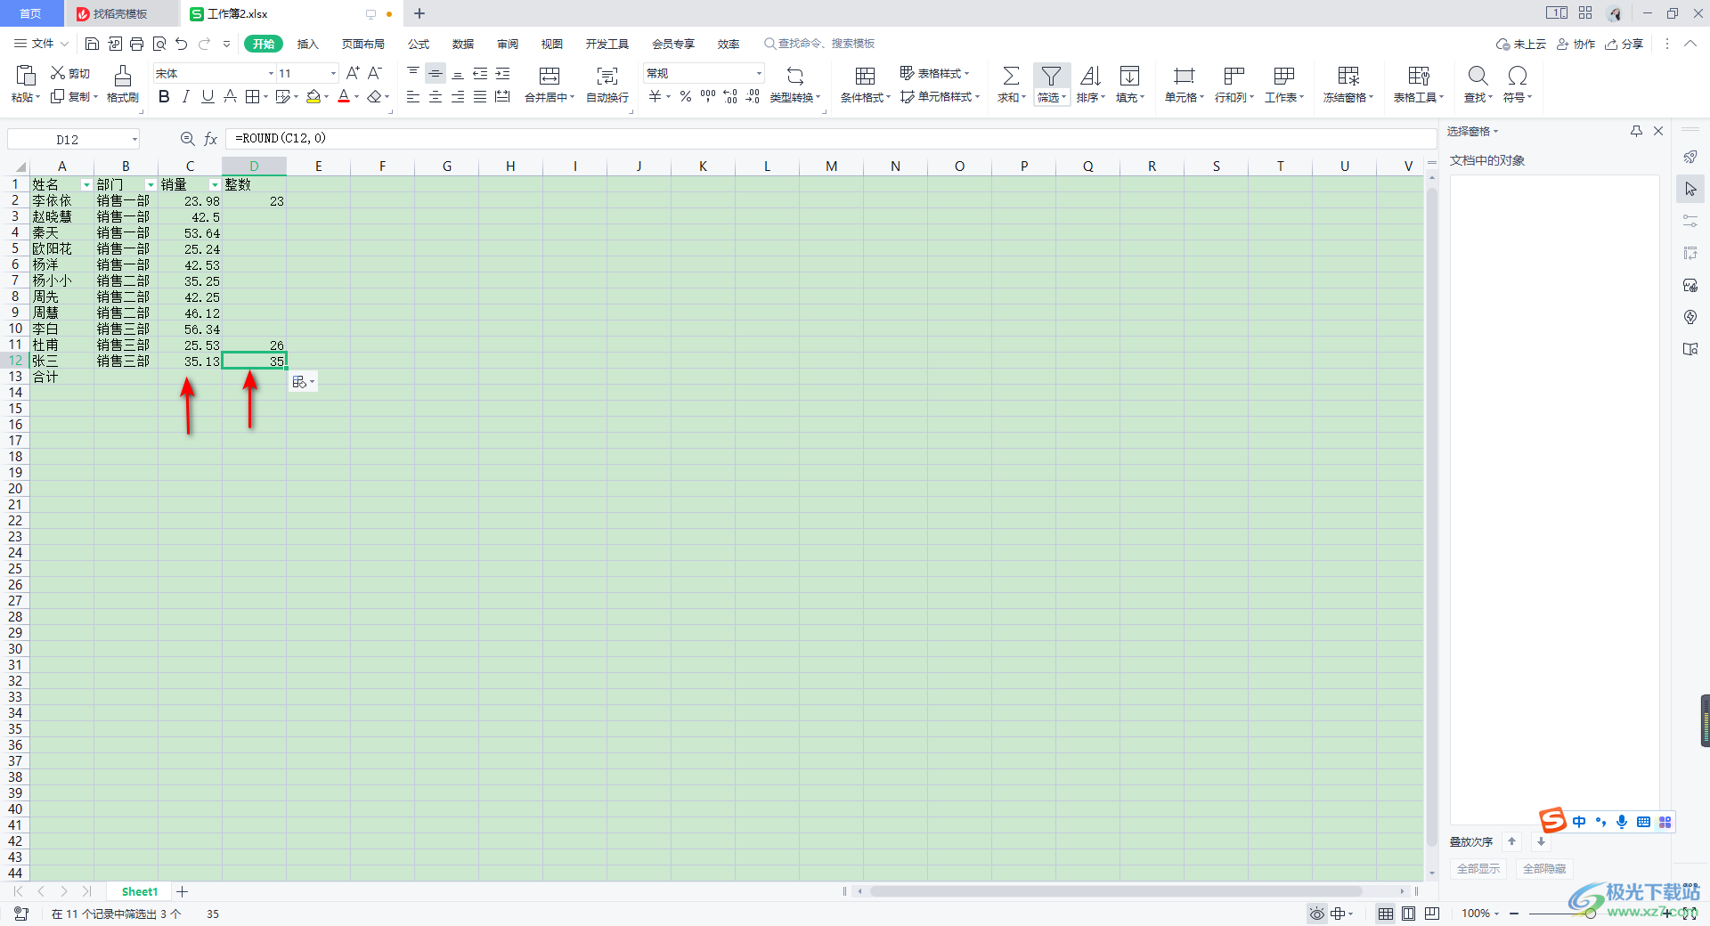Toggle vertical middle alignment
The width and height of the screenshot is (1710, 926).
436,73
